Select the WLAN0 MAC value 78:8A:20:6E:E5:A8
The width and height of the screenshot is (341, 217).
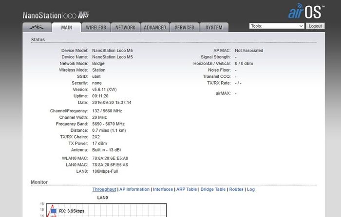110,158
